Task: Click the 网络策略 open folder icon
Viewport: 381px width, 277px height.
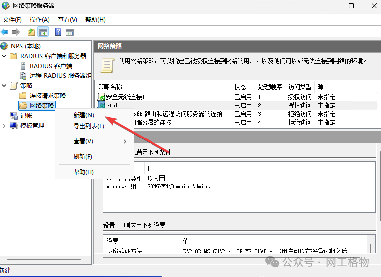Action: tap(23, 106)
